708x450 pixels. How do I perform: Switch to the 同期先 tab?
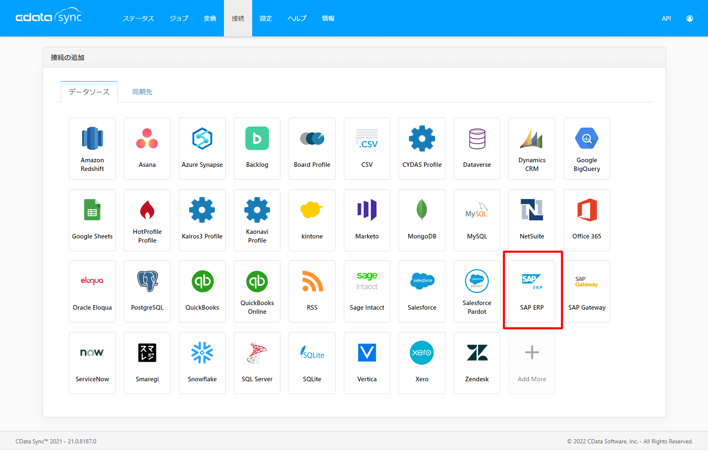click(142, 91)
